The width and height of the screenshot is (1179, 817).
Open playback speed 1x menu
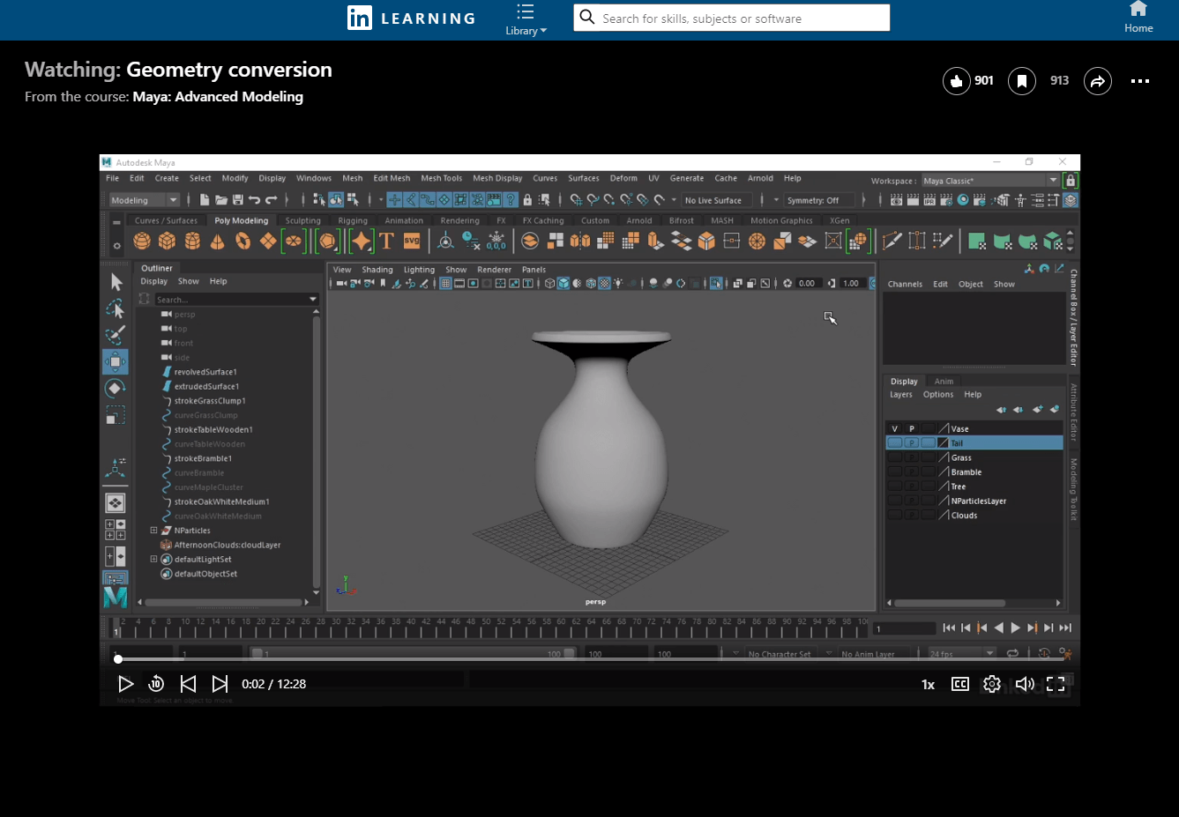[x=929, y=685]
